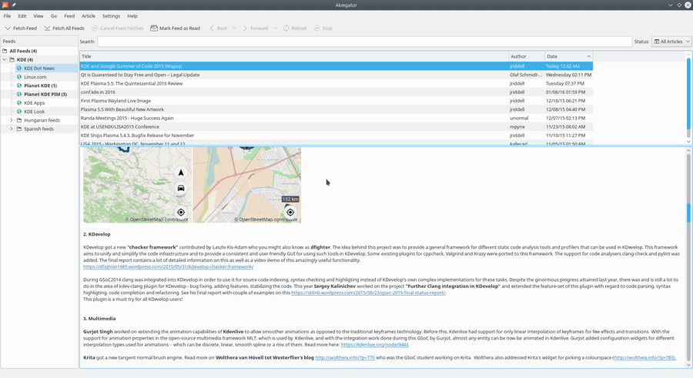693x378 pixels.
Task: Open the kdevelop-checker-framework blog link
Action: click(168, 266)
